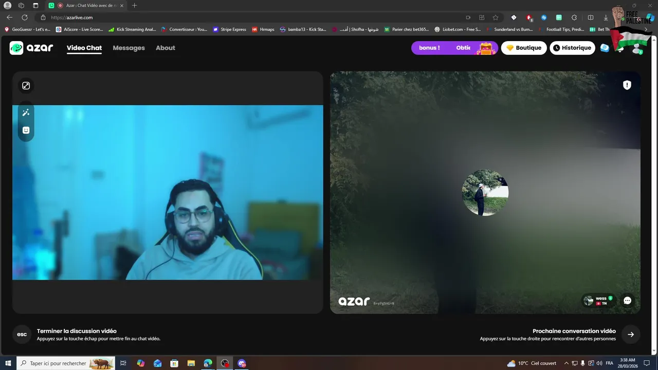The width and height of the screenshot is (658, 370).
Task: Select the Azar Chat Vidéo tab
Action: tap(86, 6)
